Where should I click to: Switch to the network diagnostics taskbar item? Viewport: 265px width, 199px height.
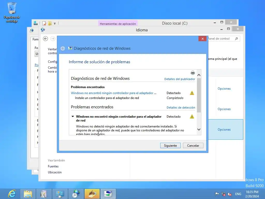click(108, 194)
